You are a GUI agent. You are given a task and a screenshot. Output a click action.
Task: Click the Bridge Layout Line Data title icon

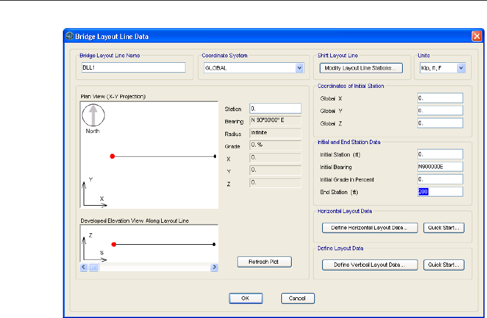point(69,36)
